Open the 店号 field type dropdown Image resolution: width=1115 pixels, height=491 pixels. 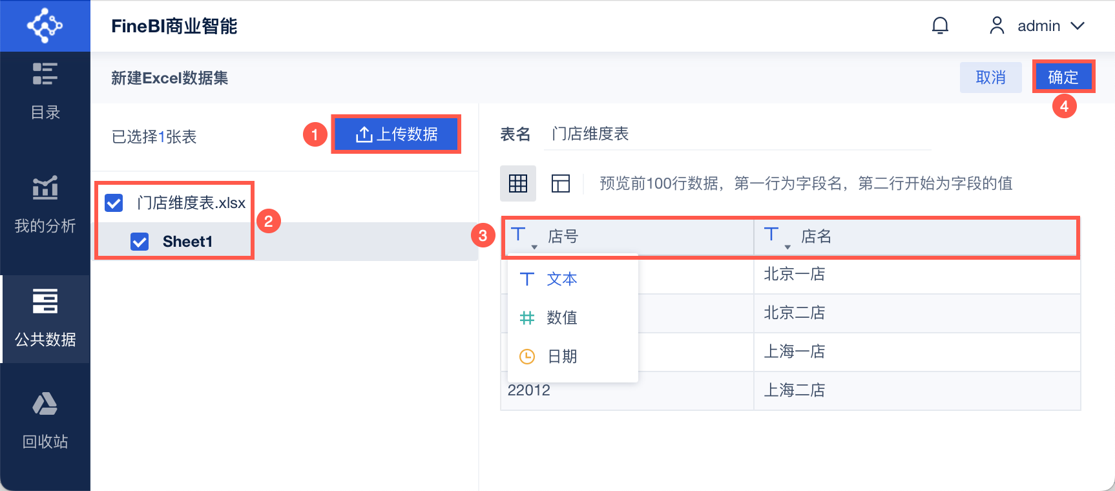[523, 237]
